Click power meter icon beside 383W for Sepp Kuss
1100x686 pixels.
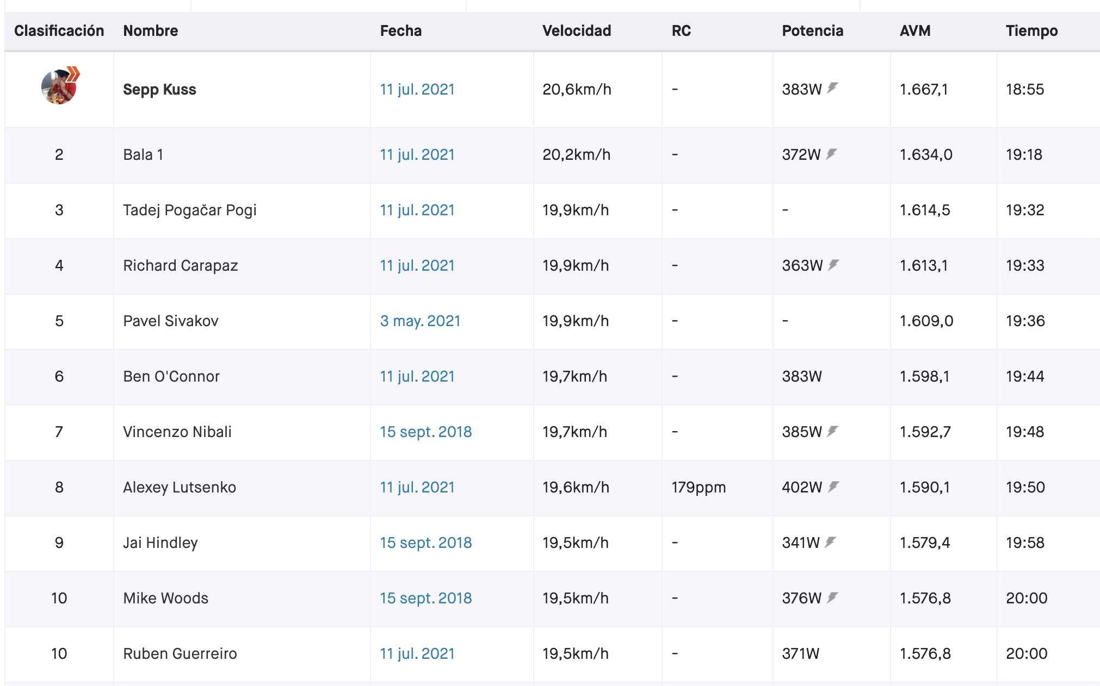coord(832,88)
